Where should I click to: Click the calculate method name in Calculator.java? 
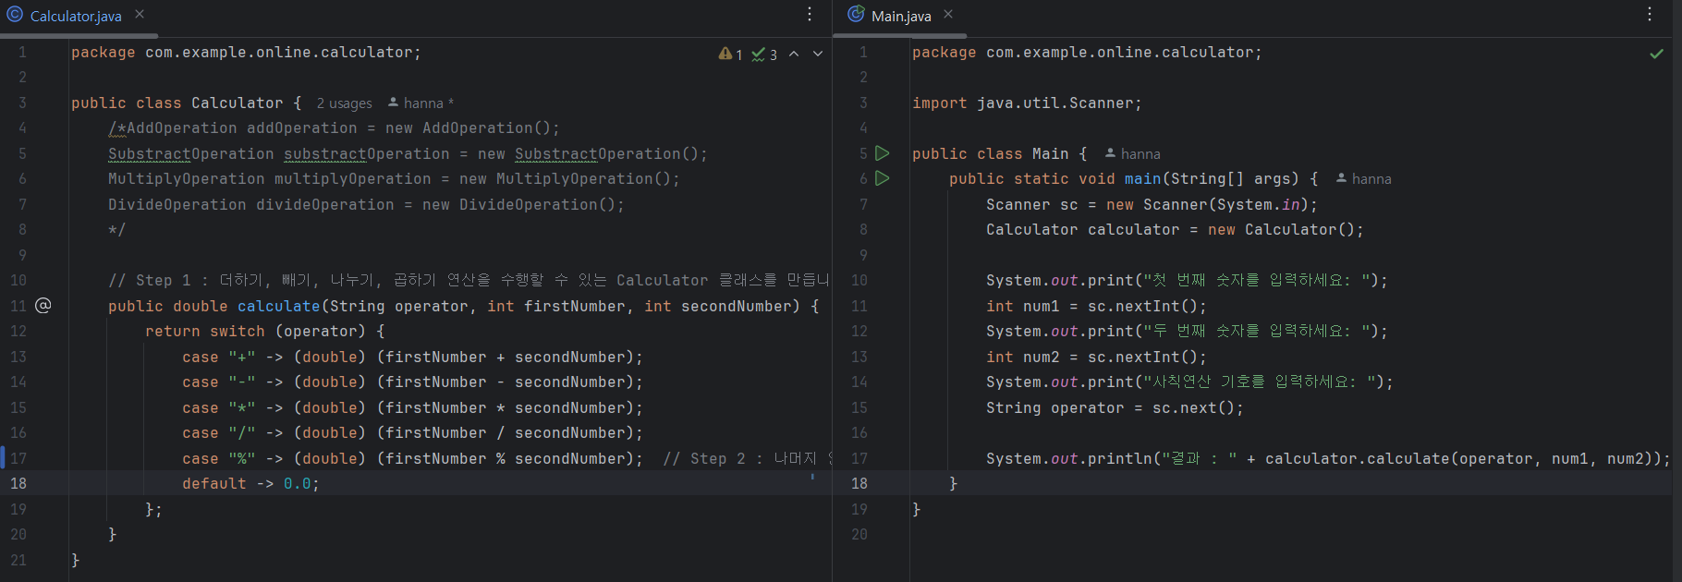278,306
